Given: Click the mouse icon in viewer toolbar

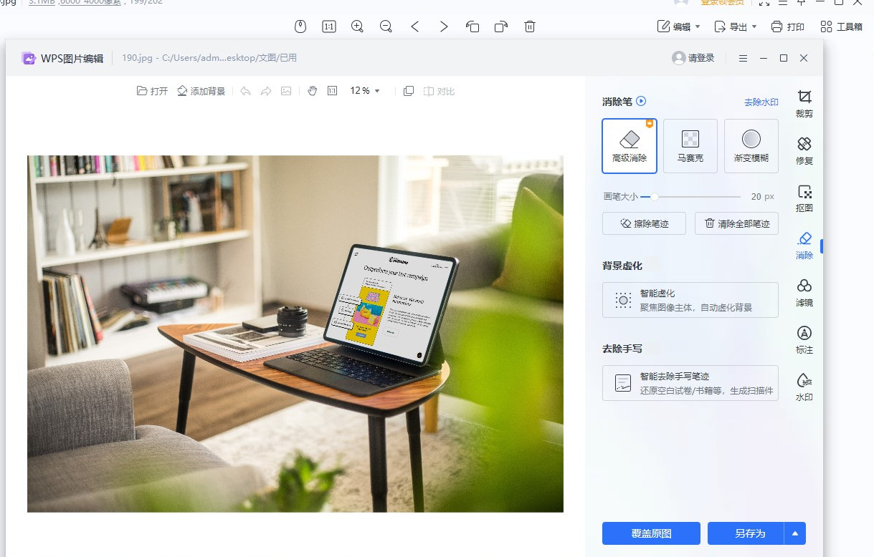Looking at the screenshot, I should coord(300,26).
